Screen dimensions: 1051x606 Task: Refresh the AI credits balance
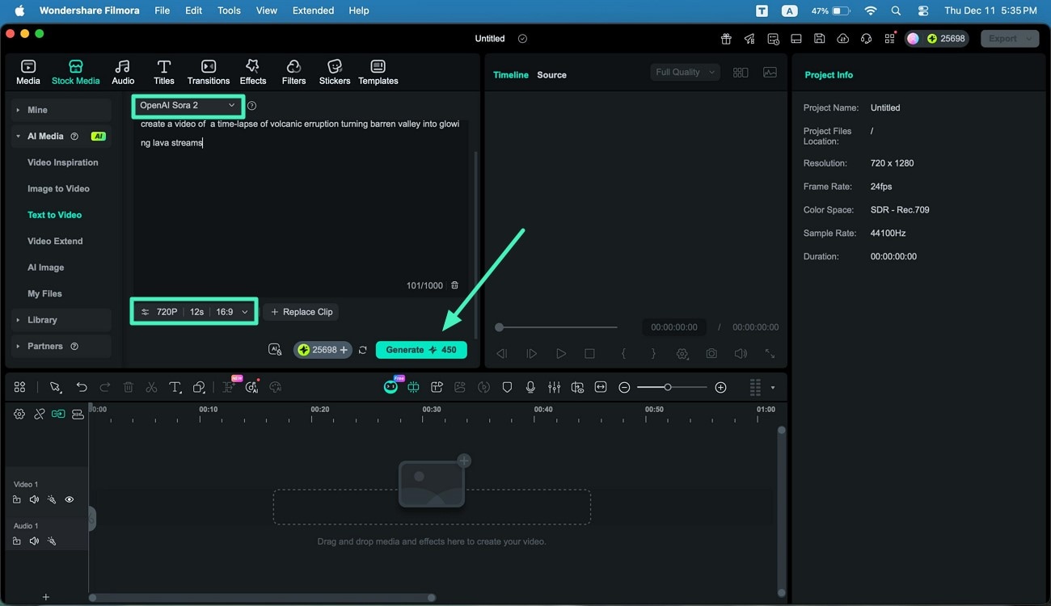(363, 350)
